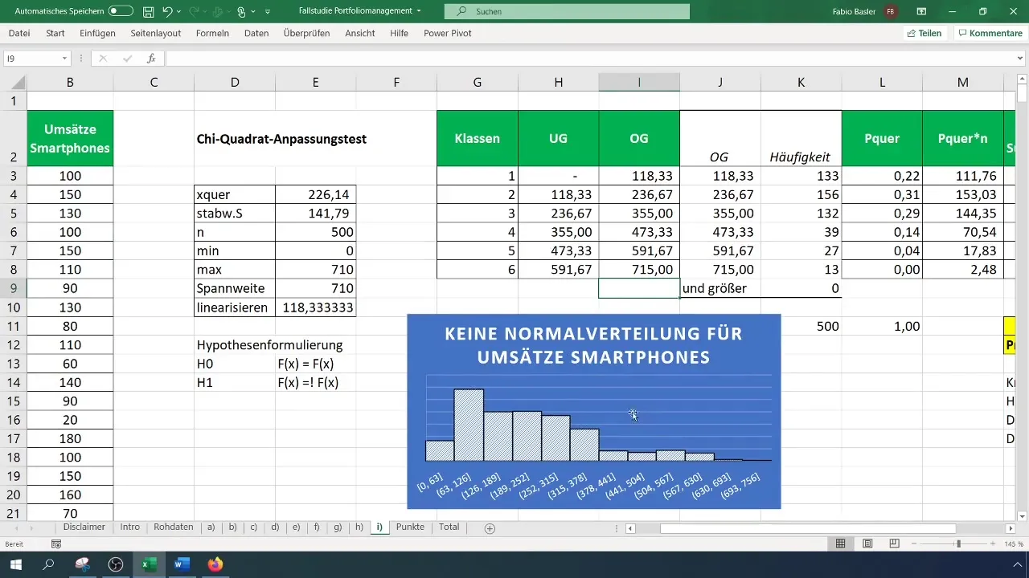Switch to the Formeln ribbon tab
This screenshot has height=578, width=1029.
click(212, 33)
